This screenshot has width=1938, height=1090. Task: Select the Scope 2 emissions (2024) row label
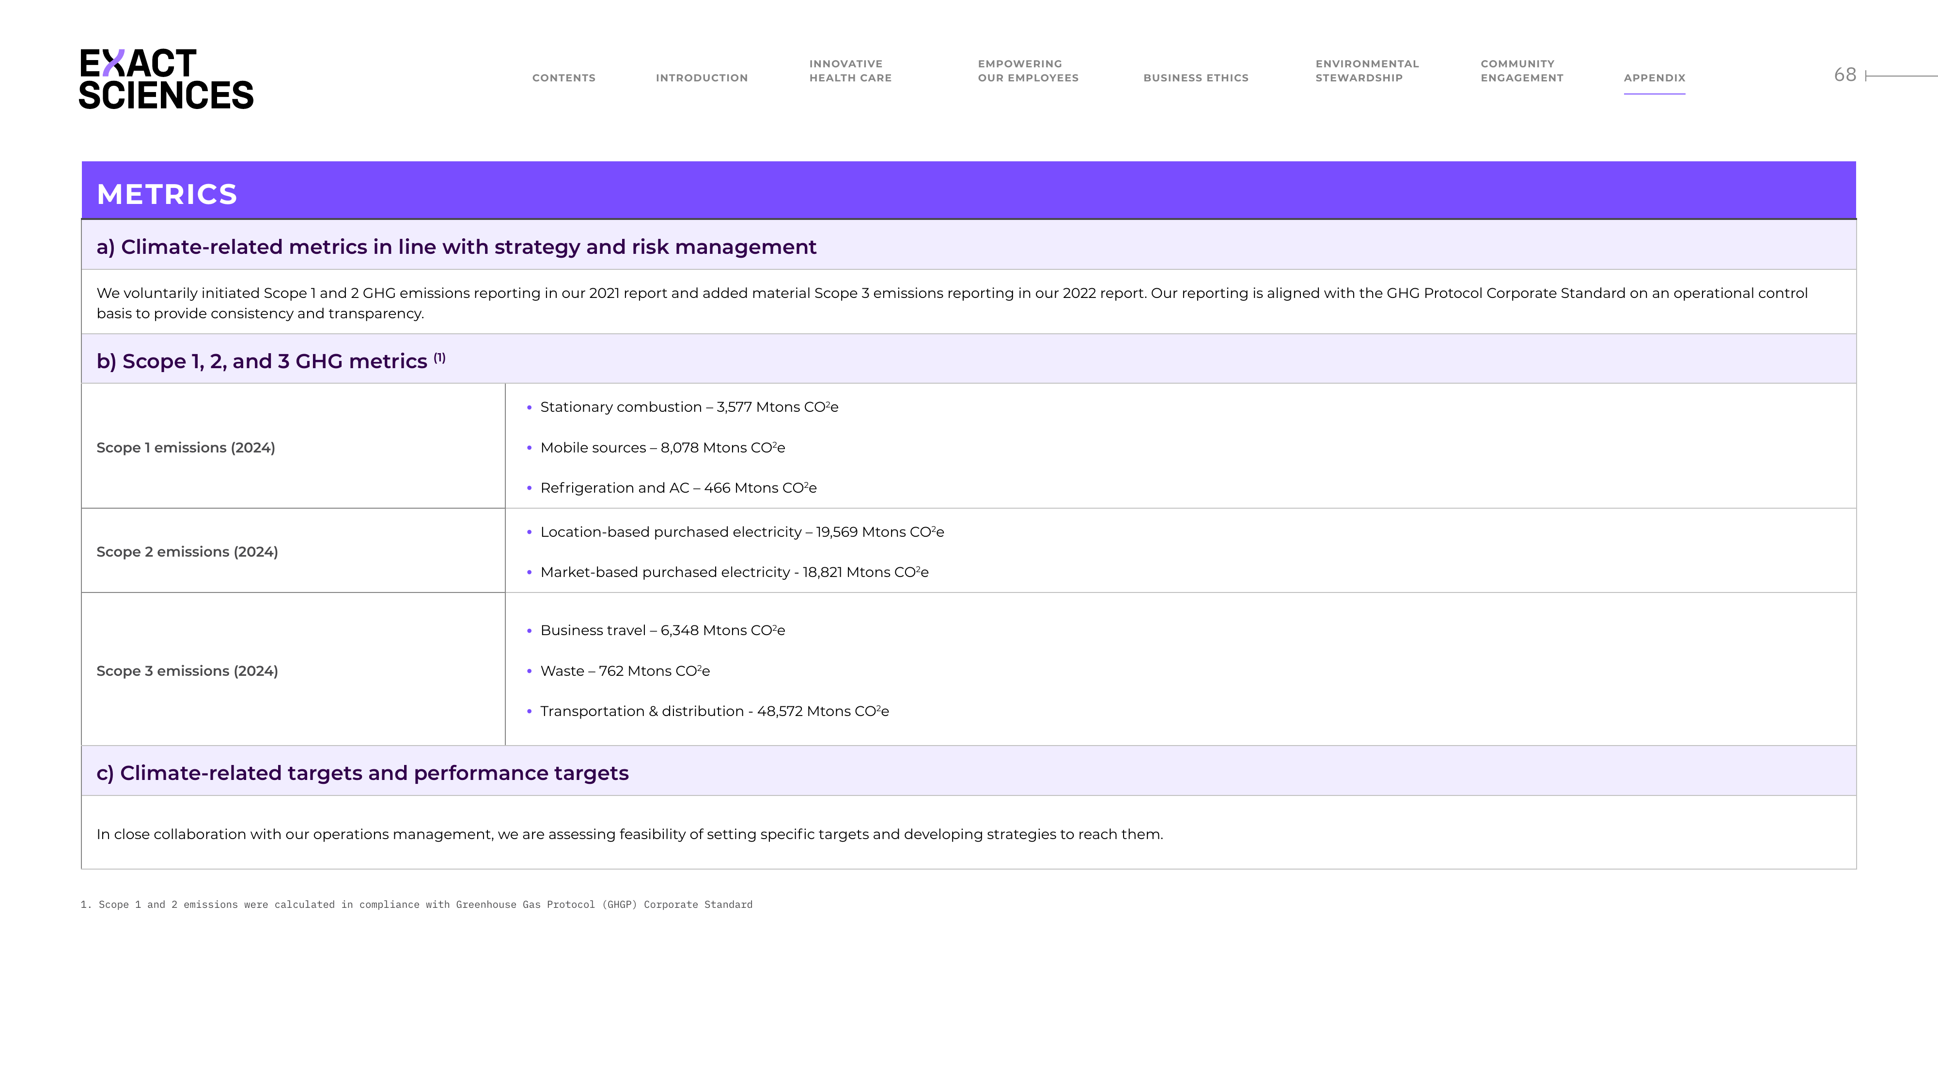pos(188,551)
